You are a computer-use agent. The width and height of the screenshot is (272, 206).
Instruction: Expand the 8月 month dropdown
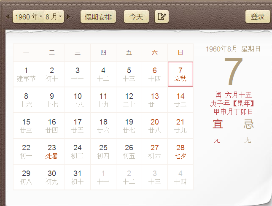pos(54,17)
